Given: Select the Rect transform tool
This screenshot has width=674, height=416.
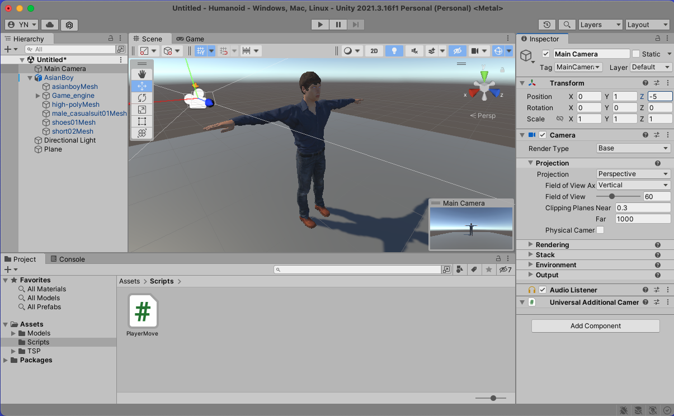Looking at the screenshot, I should (142, 121).
